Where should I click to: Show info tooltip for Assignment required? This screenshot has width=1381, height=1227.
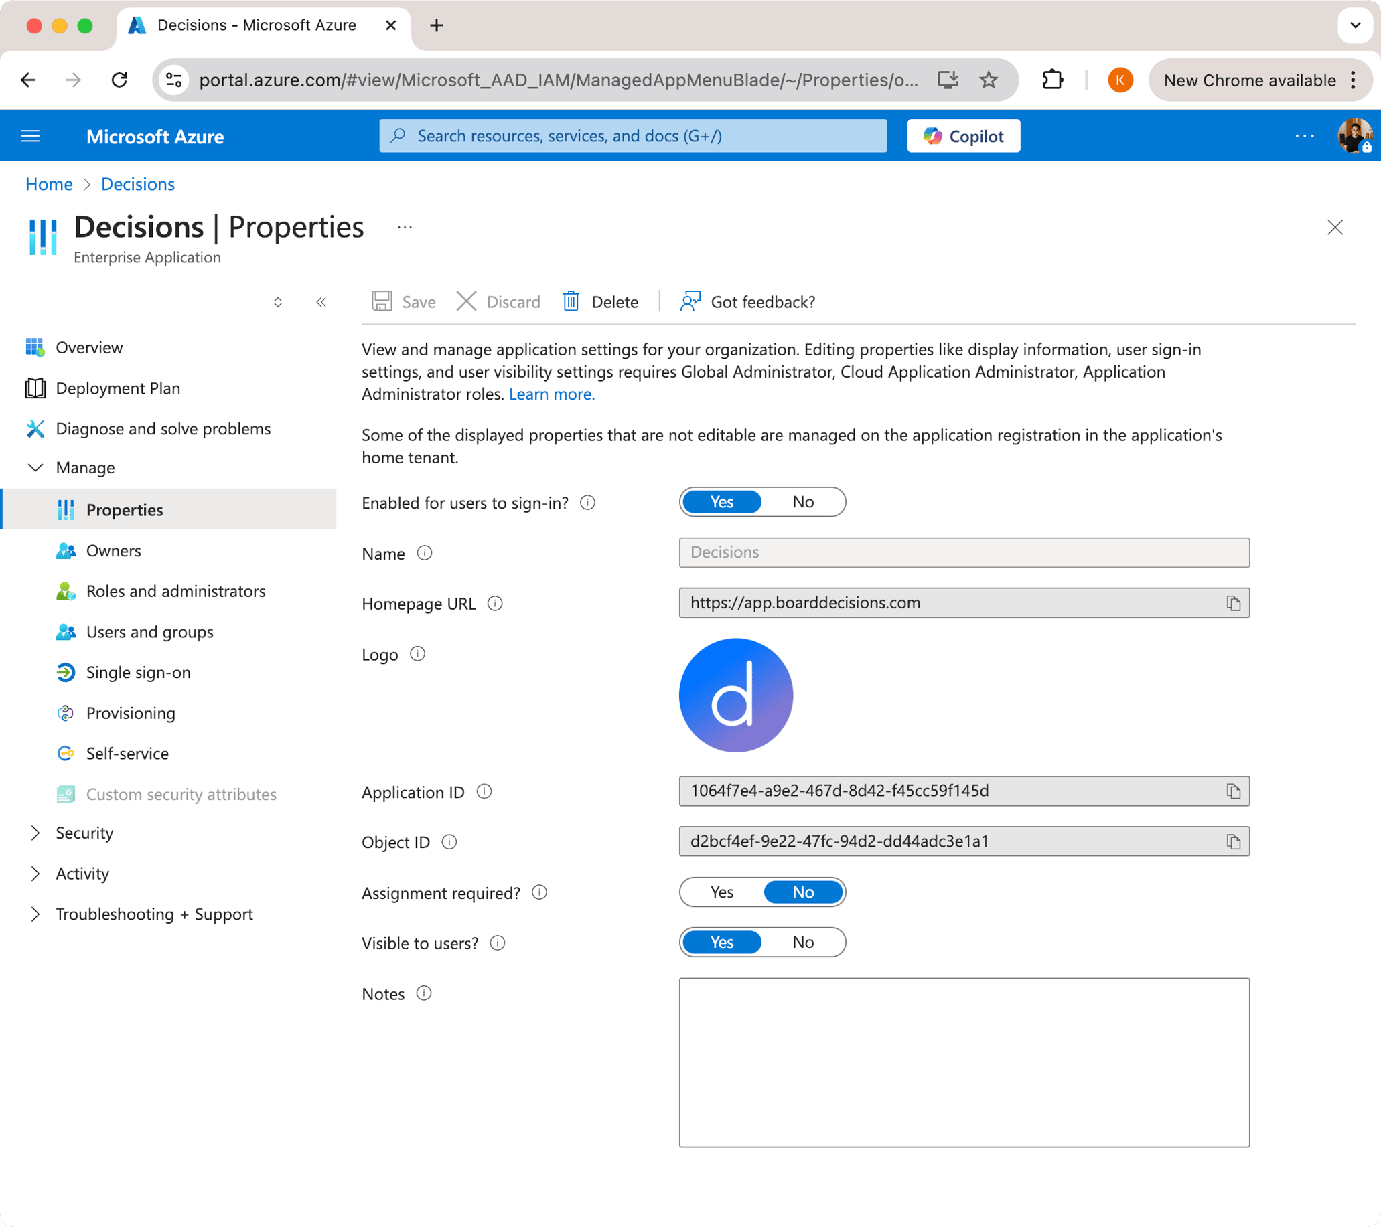tap(539, 893)
